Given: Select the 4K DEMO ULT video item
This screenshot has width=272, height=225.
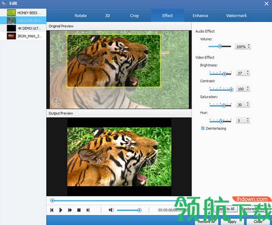Looking at the screenshot, I should pyautogui.click(x=23, y=28).
